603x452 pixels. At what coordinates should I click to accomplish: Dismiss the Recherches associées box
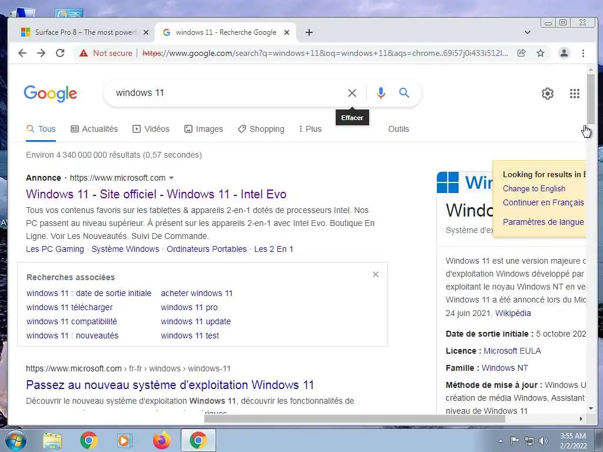[376, 274]
